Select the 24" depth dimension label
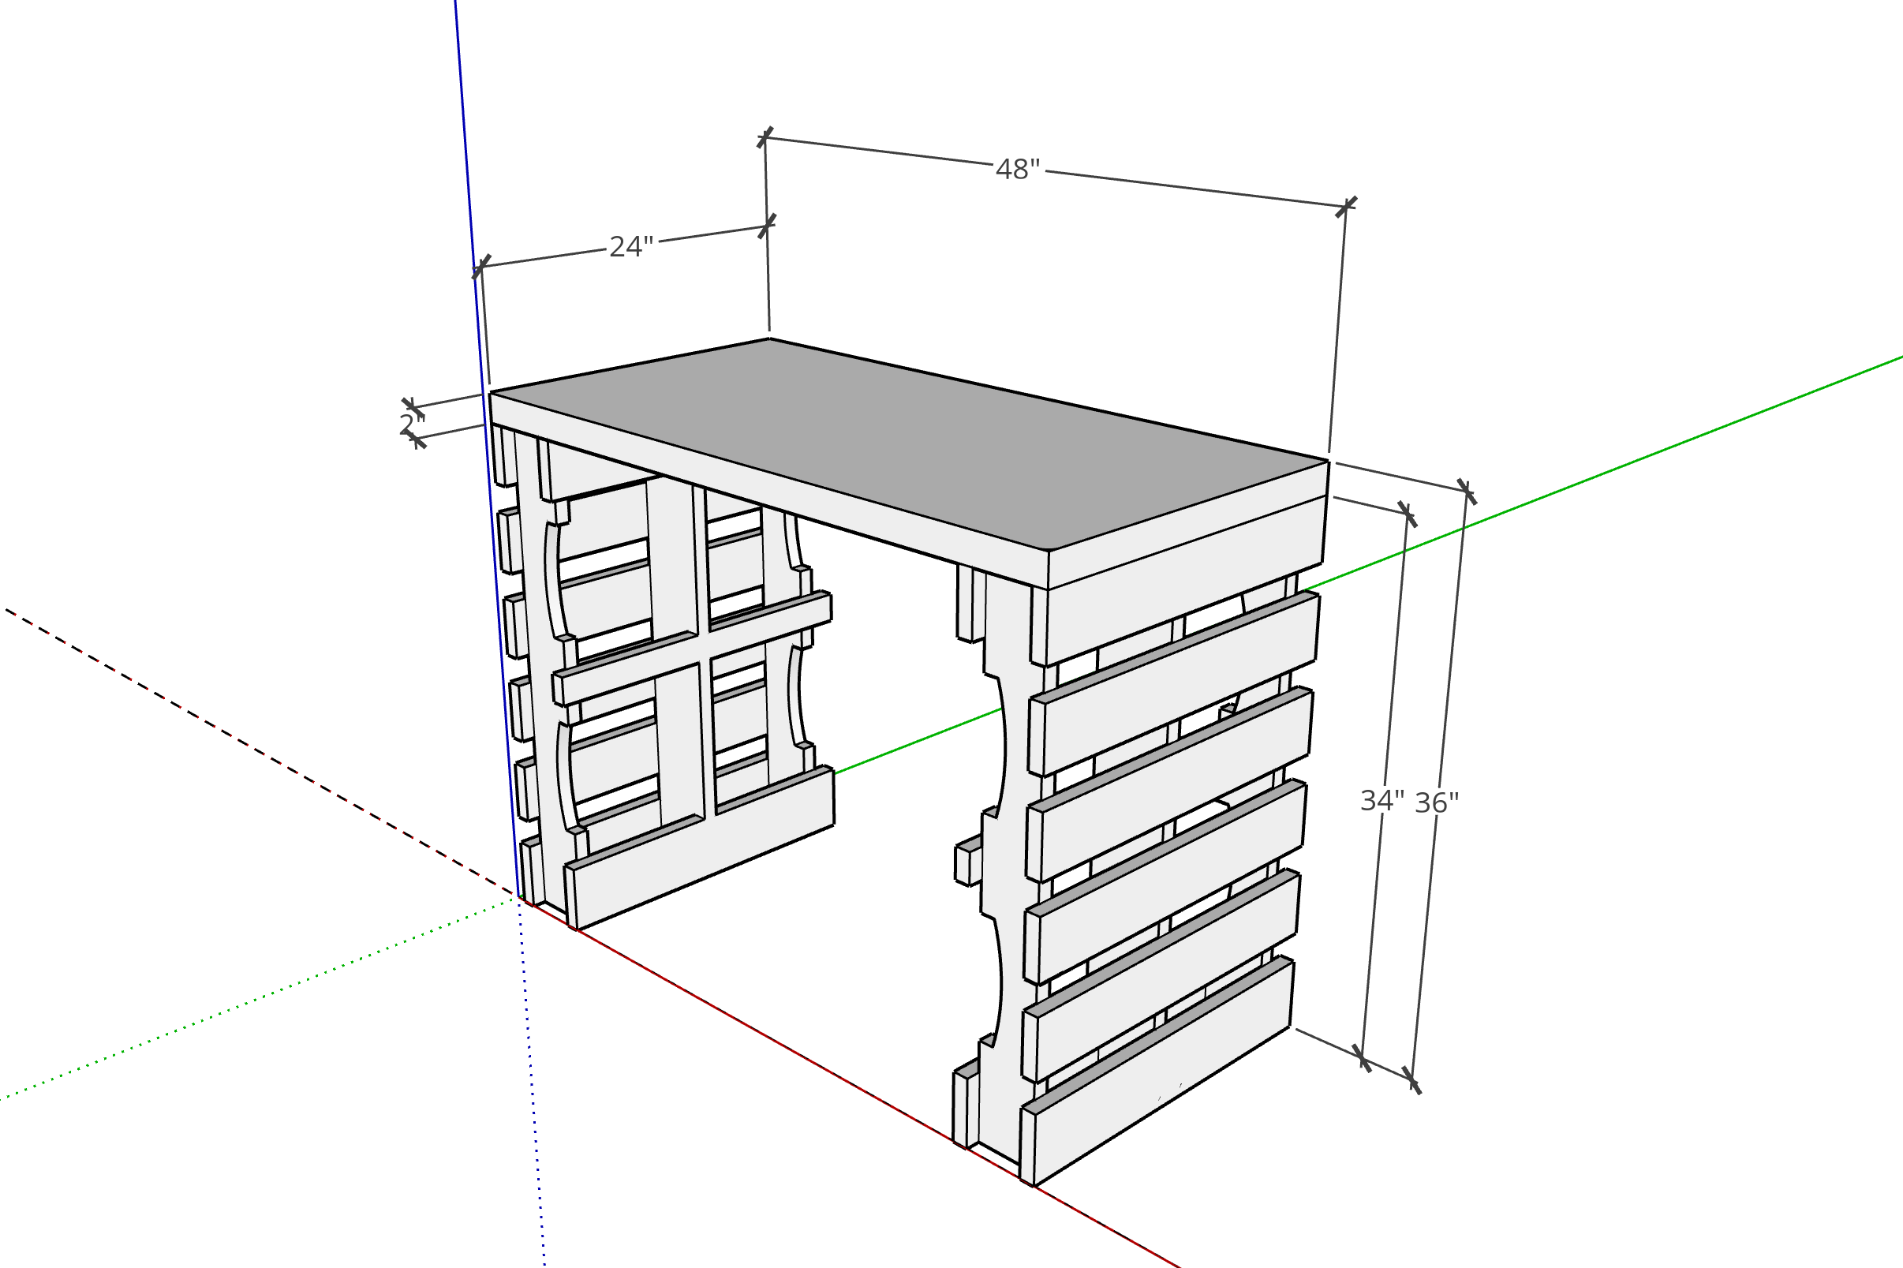The height and width of the screenshot is (1268, 1903). [x=630, y=247]
